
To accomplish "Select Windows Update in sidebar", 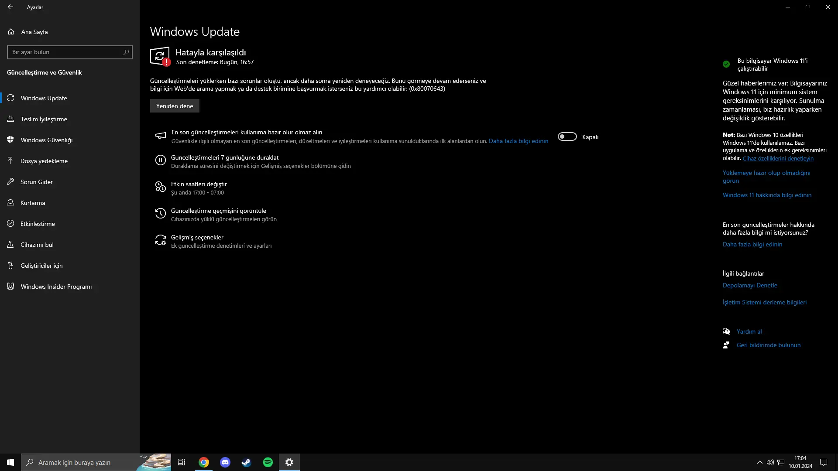I will (x=70, y=98).
